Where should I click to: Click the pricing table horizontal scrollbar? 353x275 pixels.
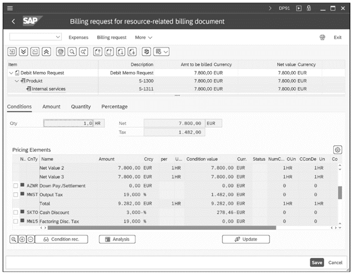[x=161, y=228]
